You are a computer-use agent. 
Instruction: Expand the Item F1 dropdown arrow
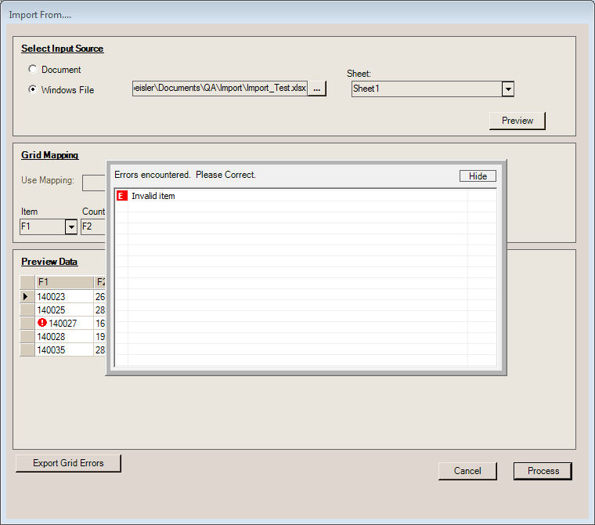(x=71, y=227)
